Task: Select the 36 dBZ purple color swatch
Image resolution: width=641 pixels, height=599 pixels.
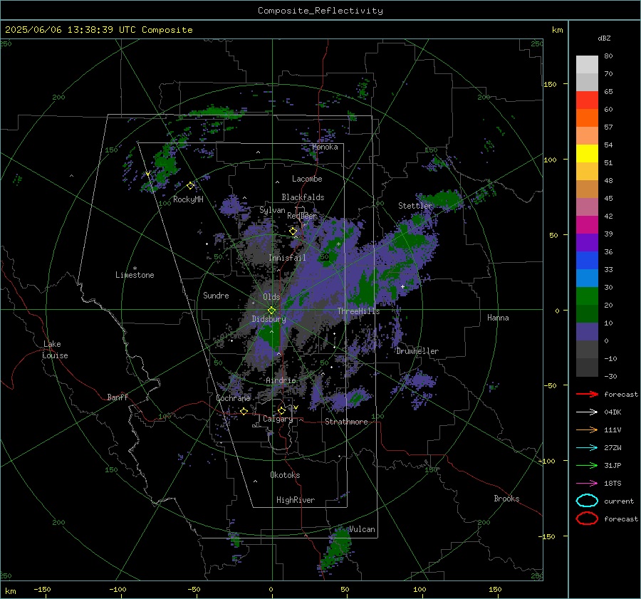Action: point(587,242)
